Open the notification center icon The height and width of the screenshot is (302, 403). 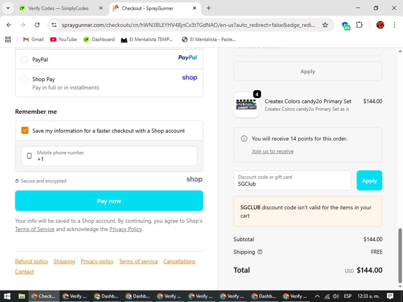tap(390, 296)
